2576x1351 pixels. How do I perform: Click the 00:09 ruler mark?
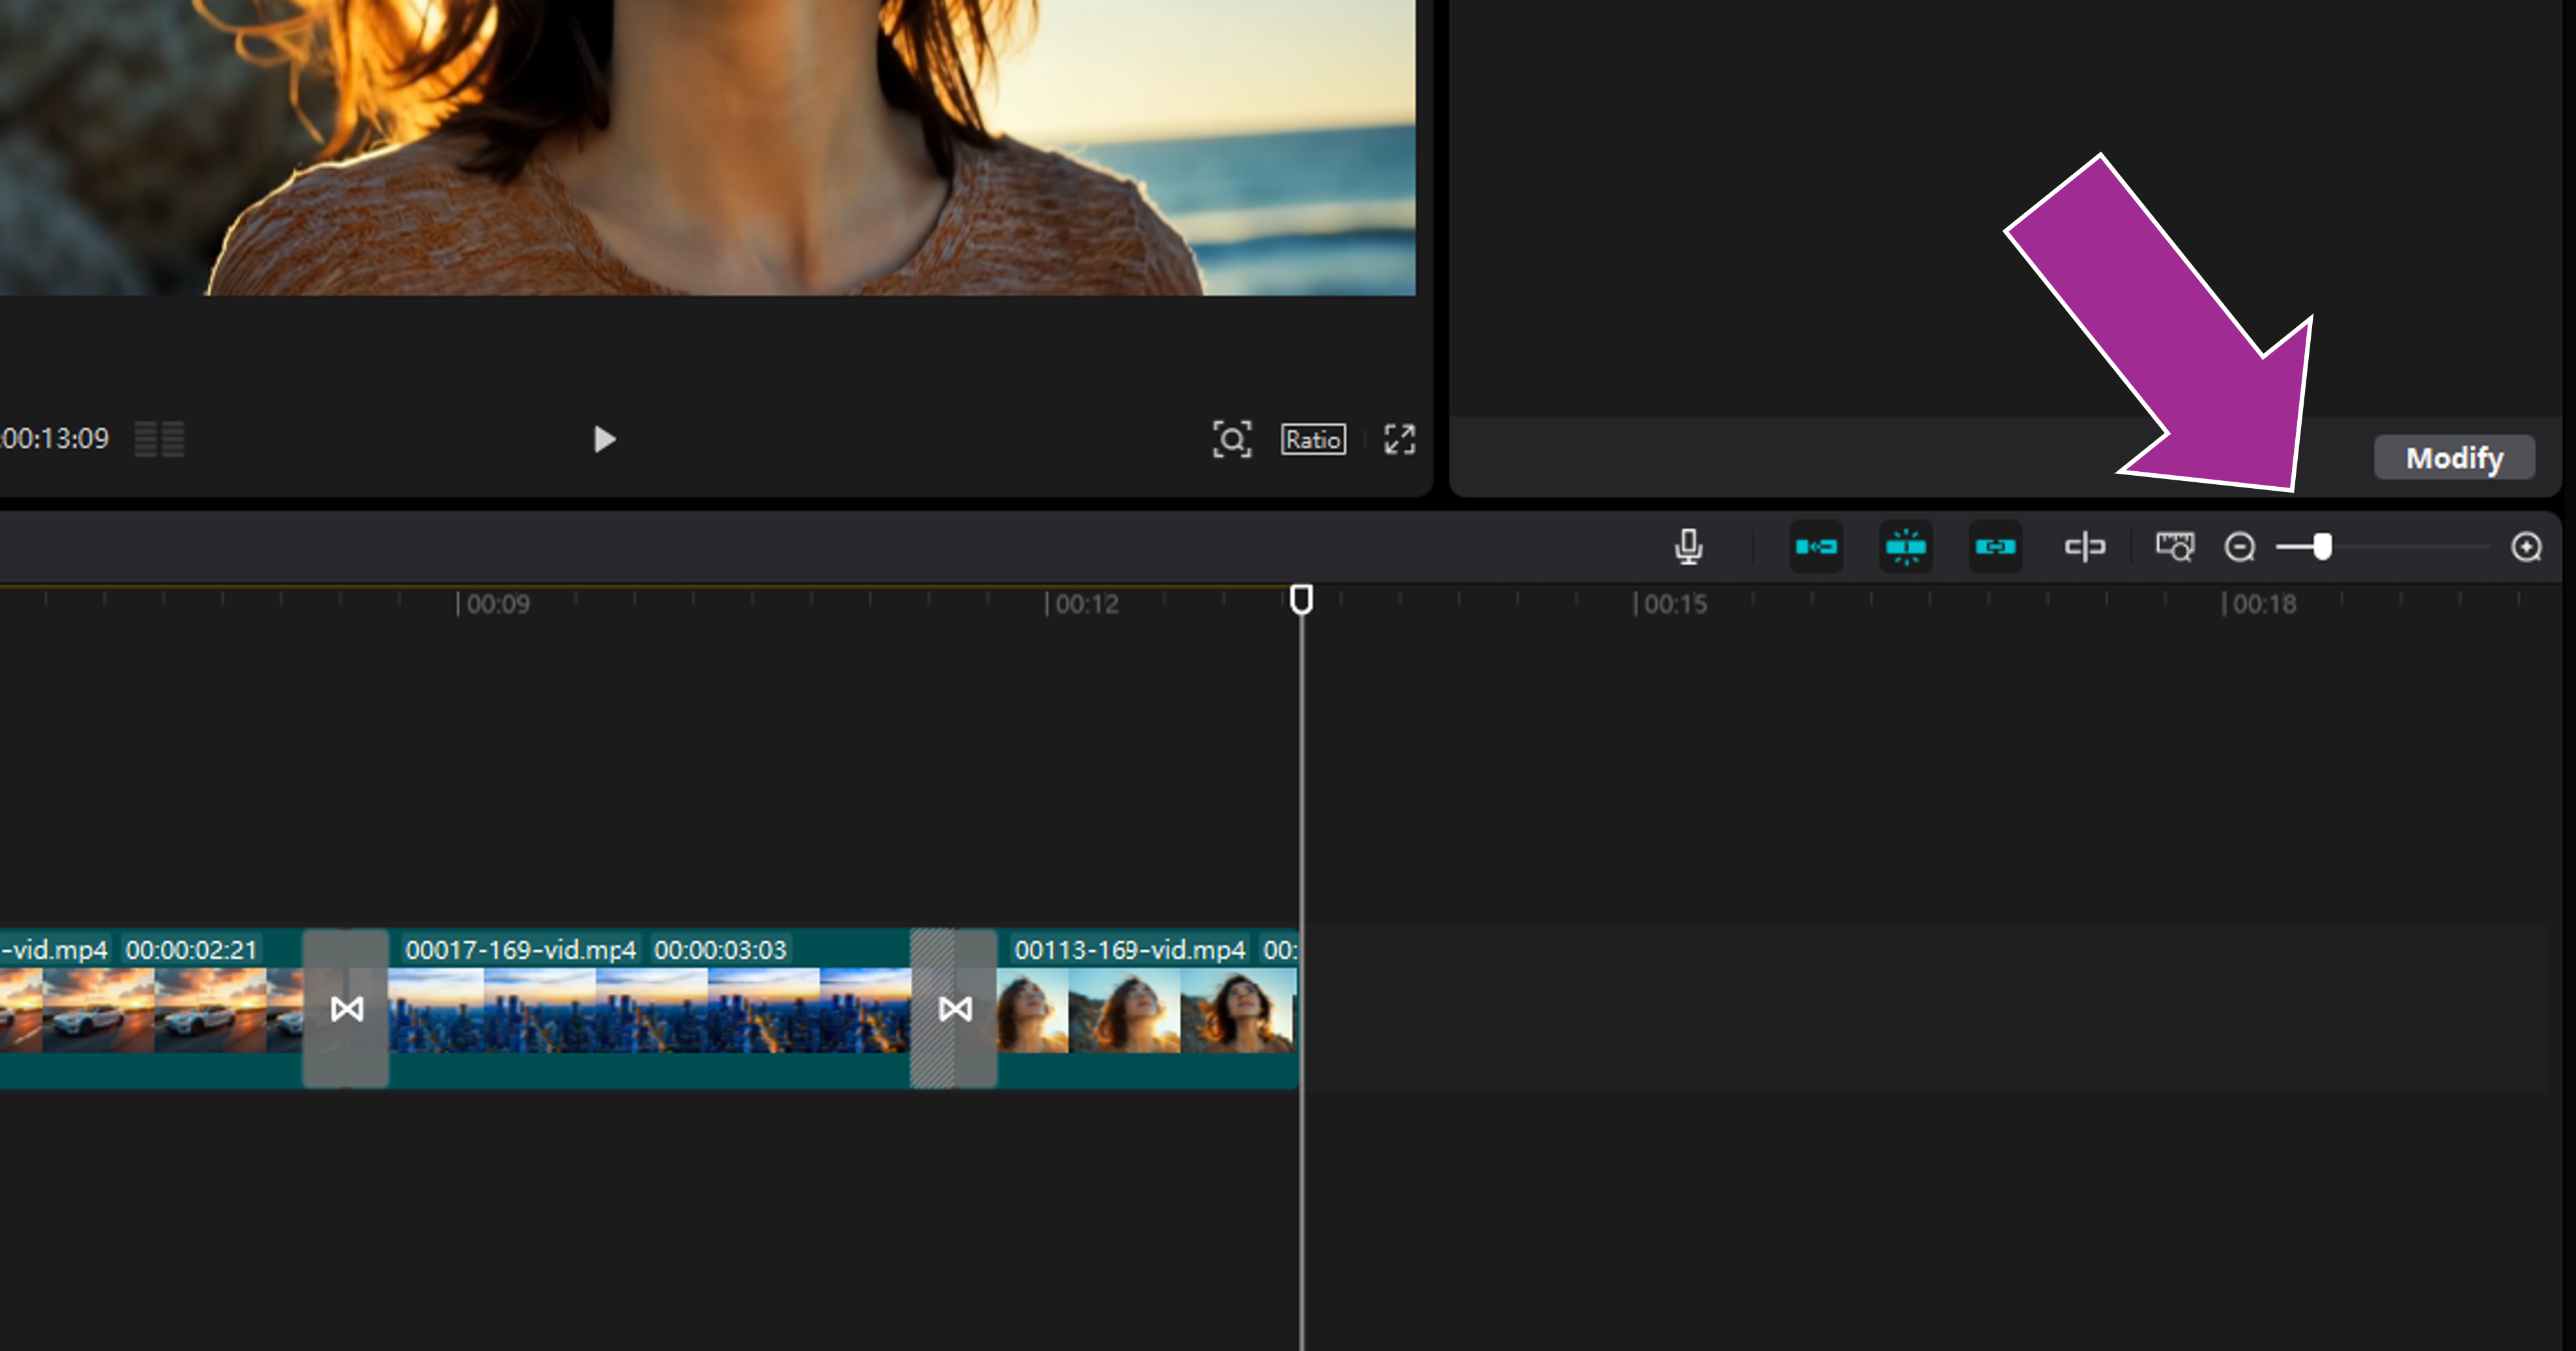point(497,604)
